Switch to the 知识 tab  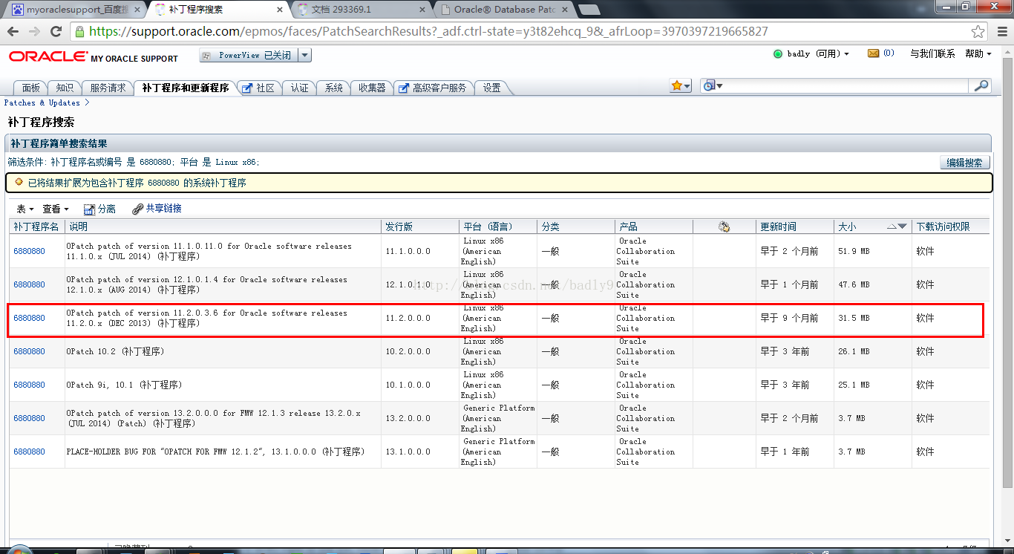pos(65,88)
